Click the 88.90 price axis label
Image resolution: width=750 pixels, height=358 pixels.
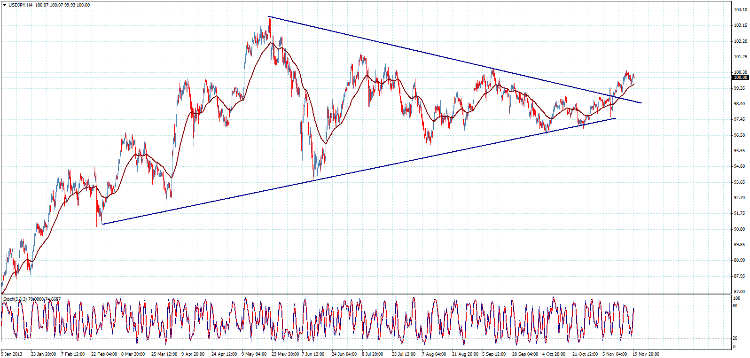click(739, 260)
